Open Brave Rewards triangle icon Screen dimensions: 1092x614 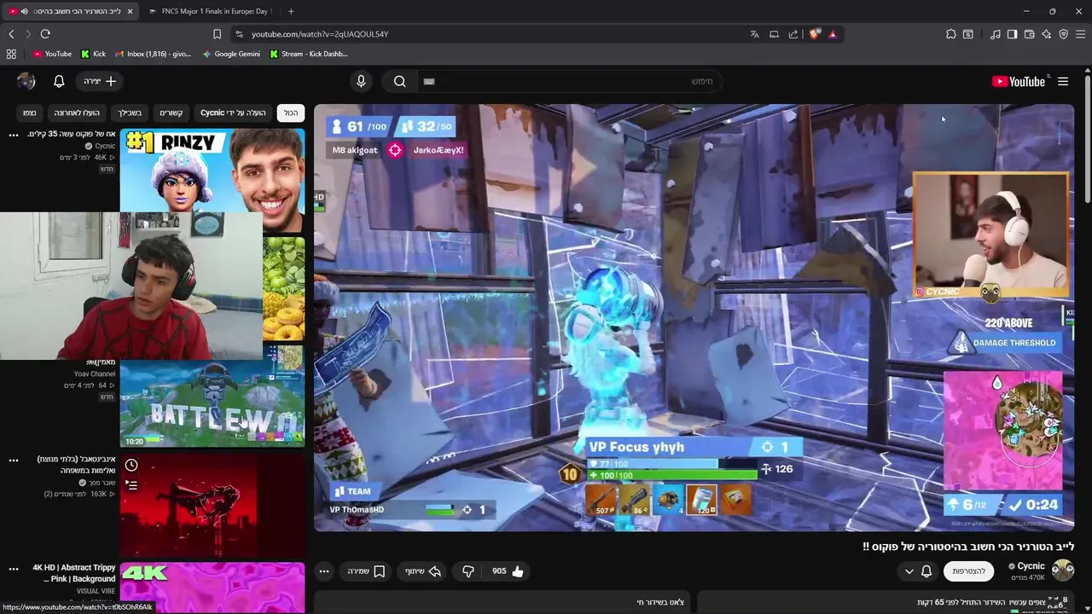[x=832, y=34]
